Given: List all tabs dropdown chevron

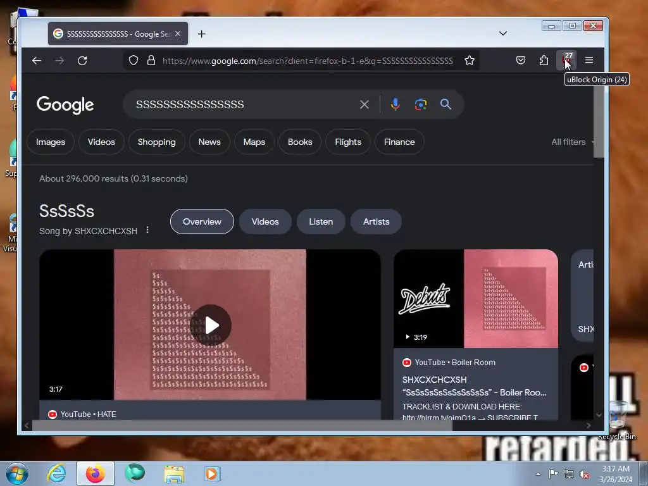Looking at the screenshot, I should click(503, 33).
